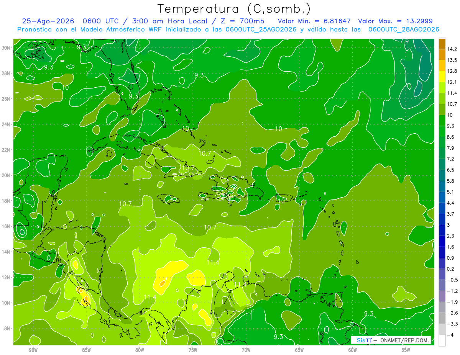The height and width of the screenshot is (355, 460).
Task: Click the -1.2 value on the color scale
Action: pyautogui.click(x=452, y=291)
